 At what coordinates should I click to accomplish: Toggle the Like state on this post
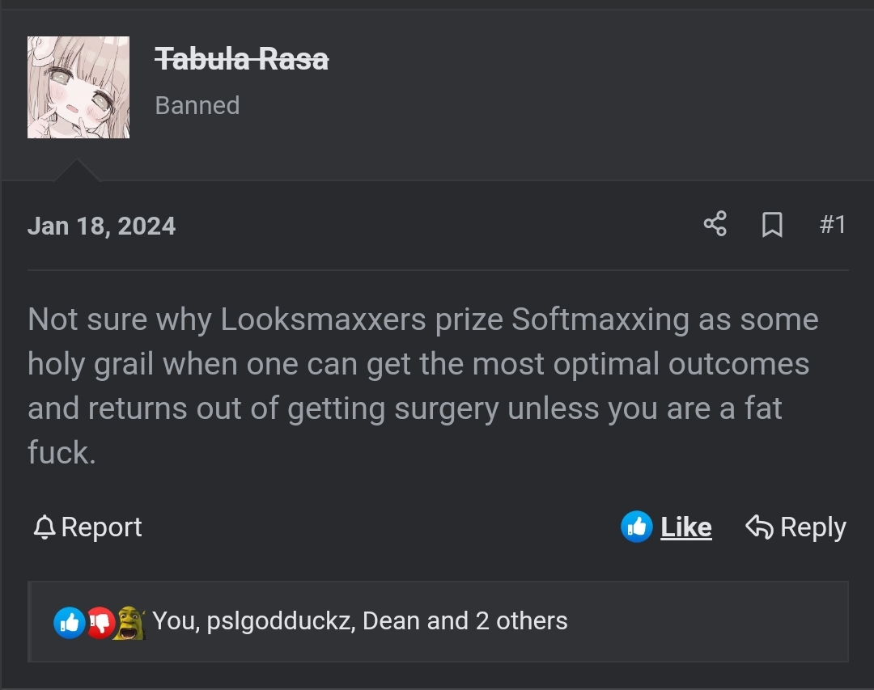coord(685,527)
